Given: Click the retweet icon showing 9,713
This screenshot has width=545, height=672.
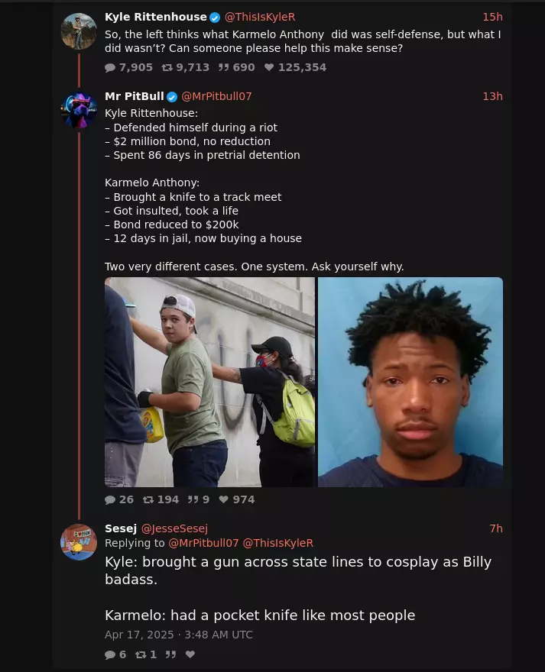Looking at the screenshot, I should (x=167, y=67).
